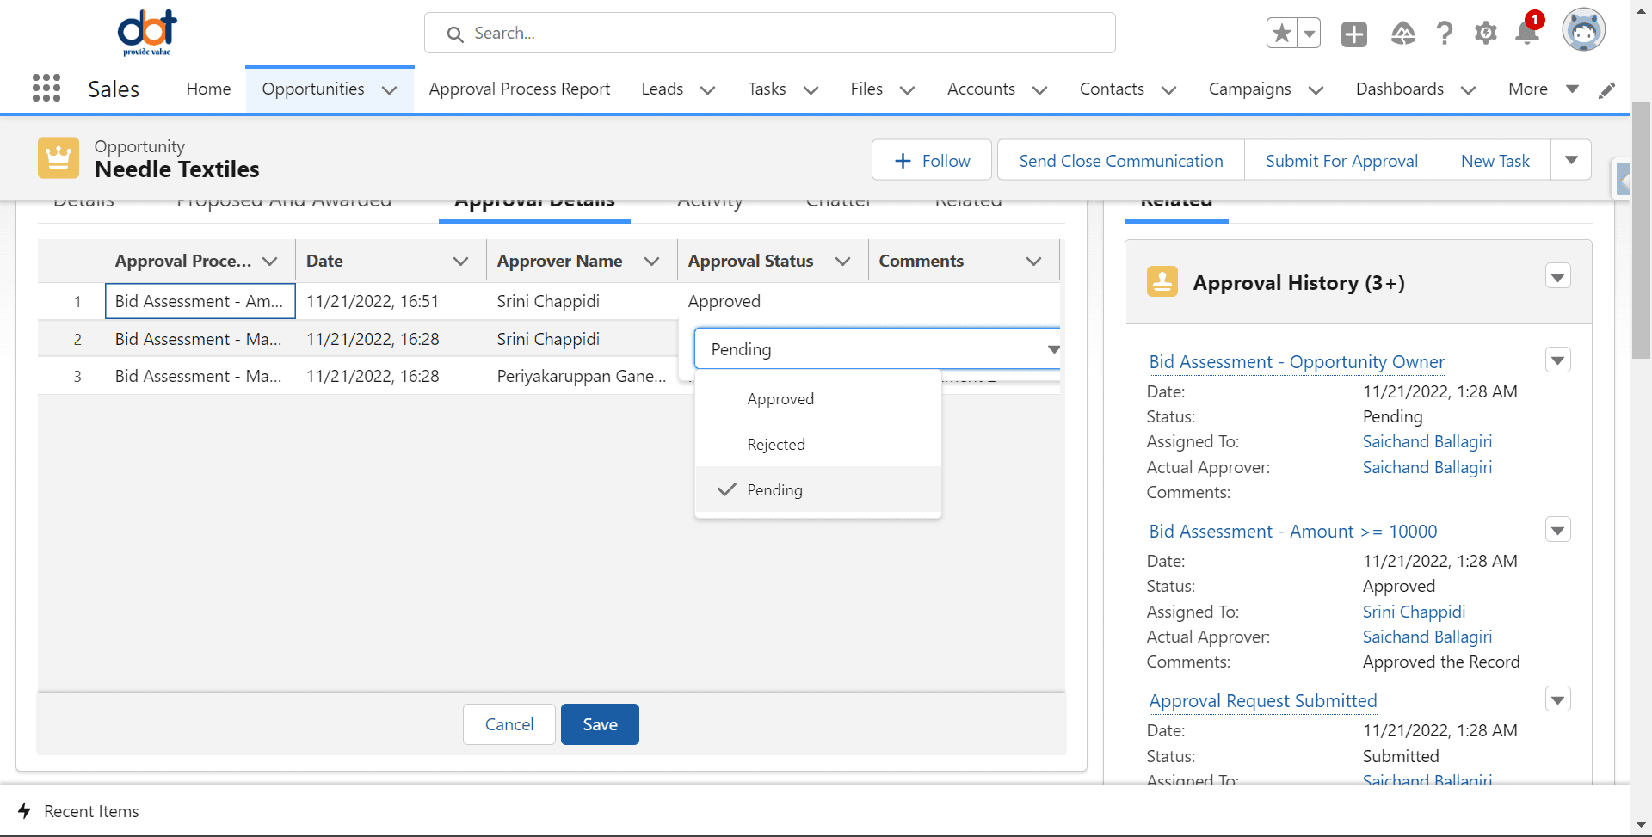
Task: Open the Setup gear icon
Action: pos(1486,34)
